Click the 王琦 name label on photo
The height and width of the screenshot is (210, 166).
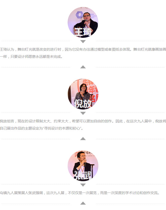coord(83,32)
